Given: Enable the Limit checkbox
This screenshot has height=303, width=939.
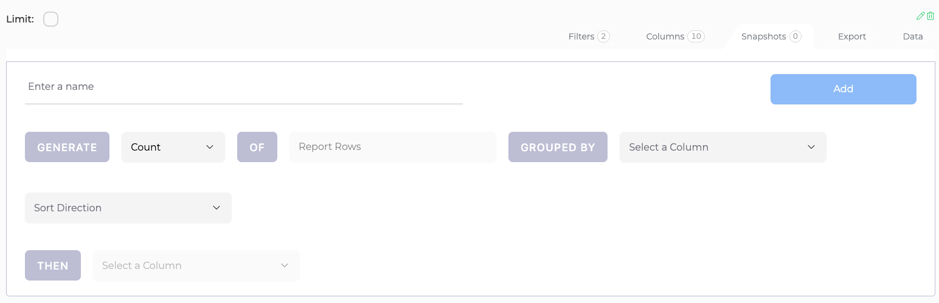Looking at the screenshot, I should click(x=51, y=19).
